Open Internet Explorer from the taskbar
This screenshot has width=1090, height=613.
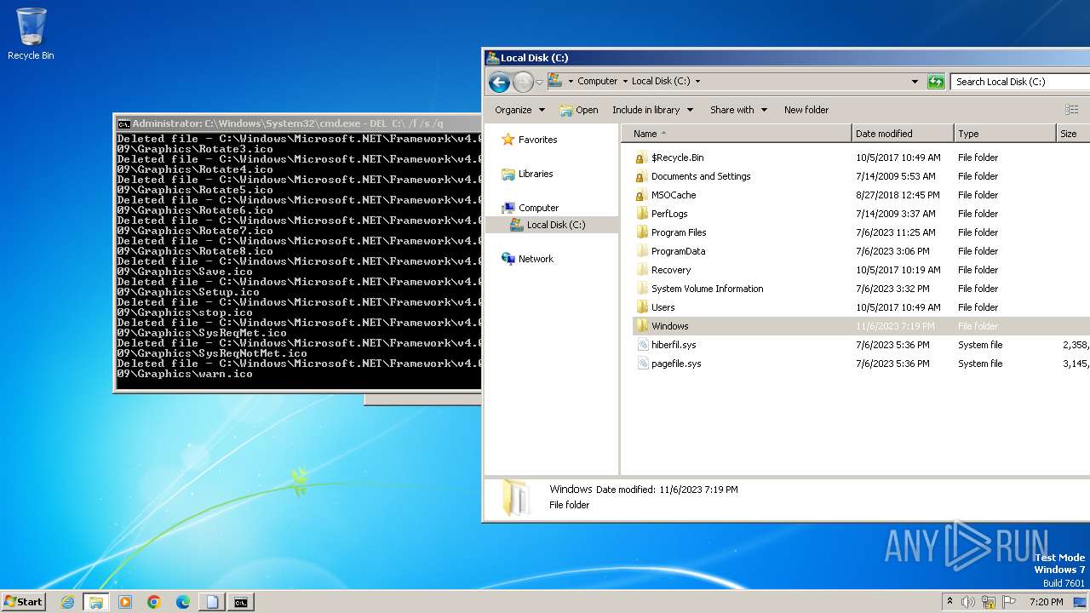pos(67,602)
